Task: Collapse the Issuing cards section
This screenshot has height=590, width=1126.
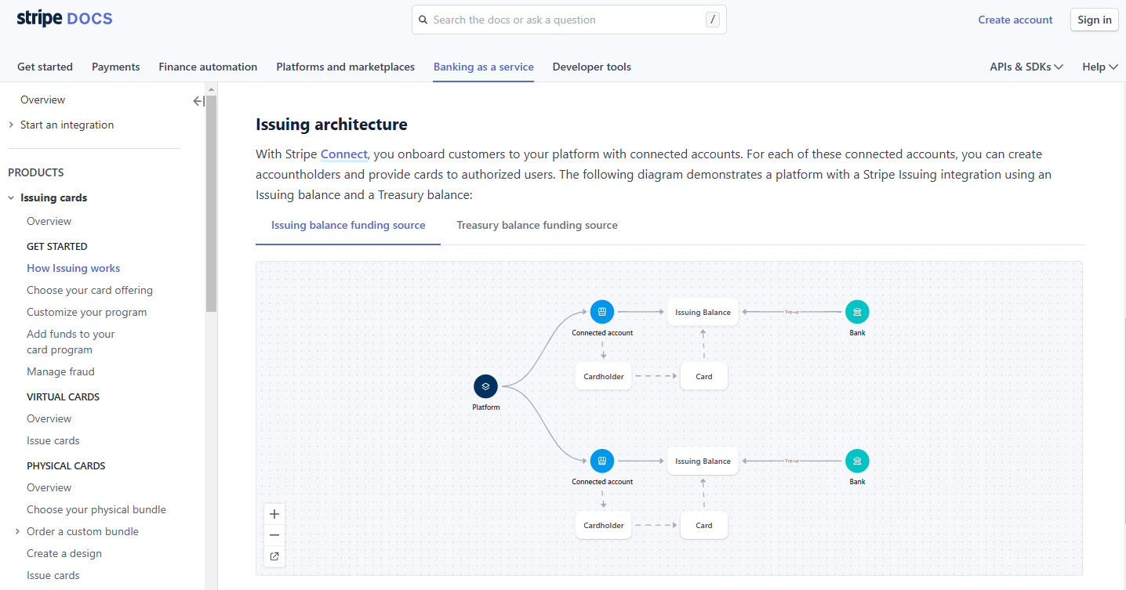Action: coord(11,198)
